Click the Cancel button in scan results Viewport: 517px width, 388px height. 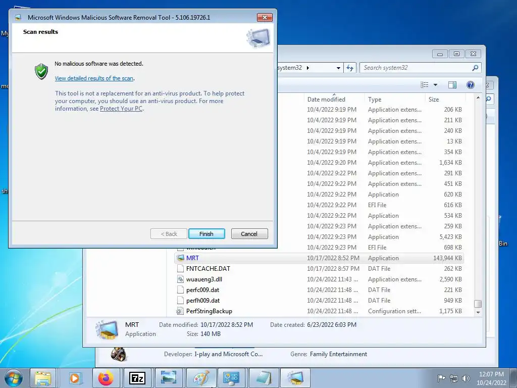249,233
